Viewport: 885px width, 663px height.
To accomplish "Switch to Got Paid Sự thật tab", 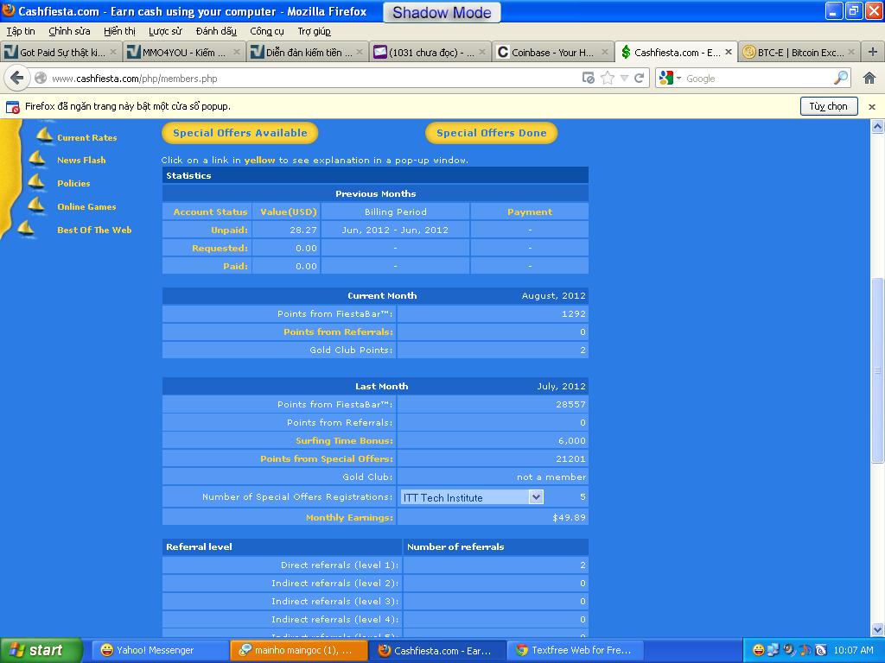I will click(61, 52).
